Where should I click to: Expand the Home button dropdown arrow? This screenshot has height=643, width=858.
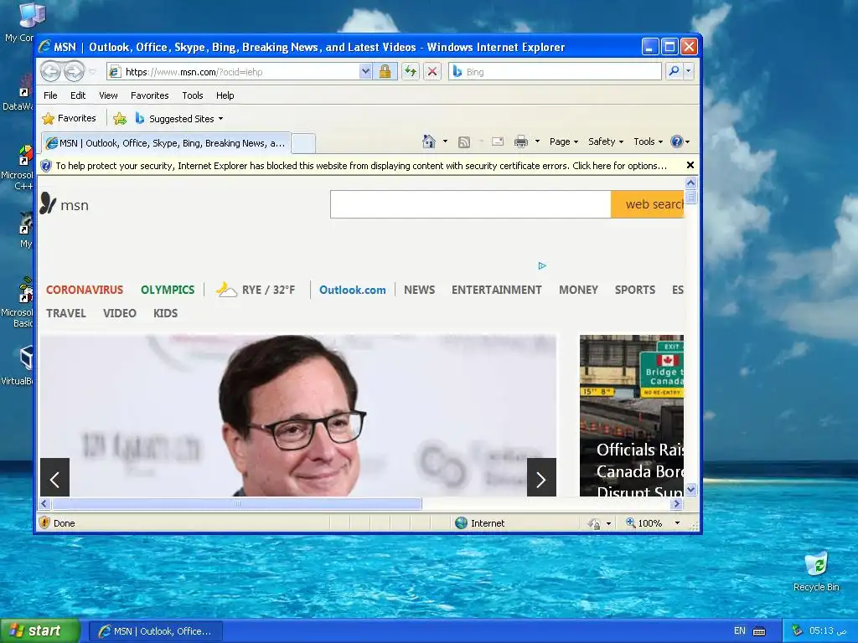[x=445, y=141]
